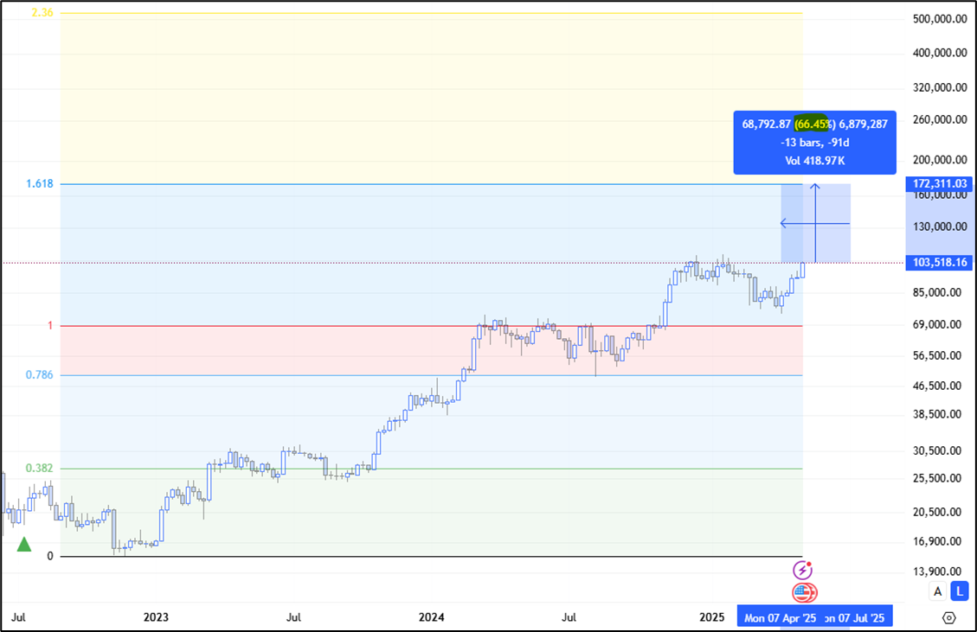Screen dimensions: 977x632
Task: Click the purple lightning bolt icon
Action: (x=803, y=571)
